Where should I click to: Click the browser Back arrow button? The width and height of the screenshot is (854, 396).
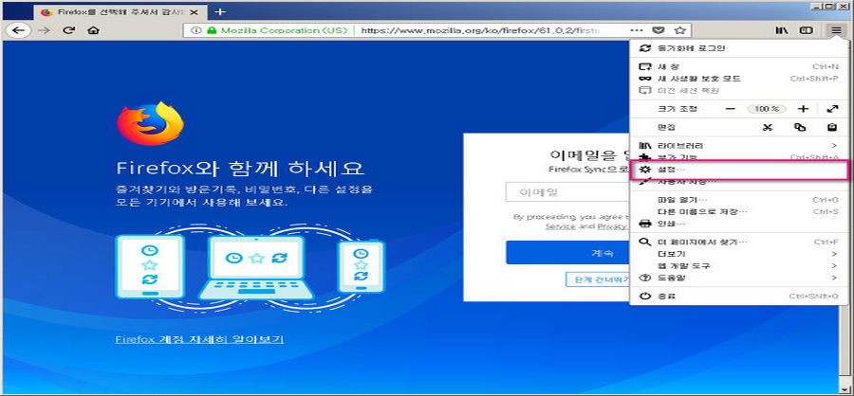coord(18,30)
